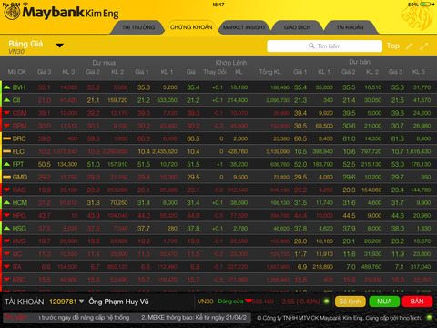Click the expand fullscreen arrow icon

[x=423, y=46]
